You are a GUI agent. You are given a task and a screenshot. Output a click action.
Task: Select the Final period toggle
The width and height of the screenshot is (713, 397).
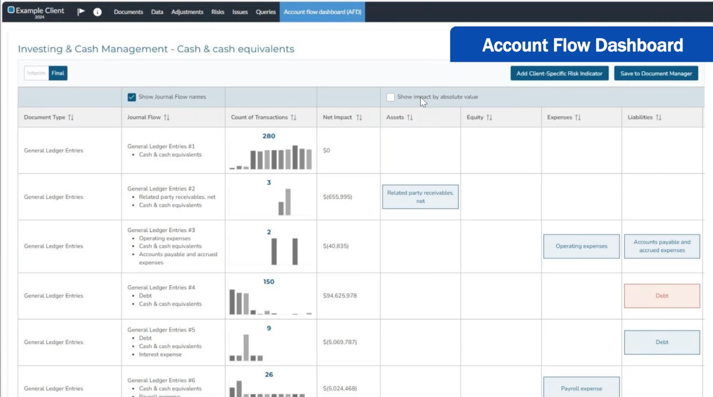click(58, 73)
